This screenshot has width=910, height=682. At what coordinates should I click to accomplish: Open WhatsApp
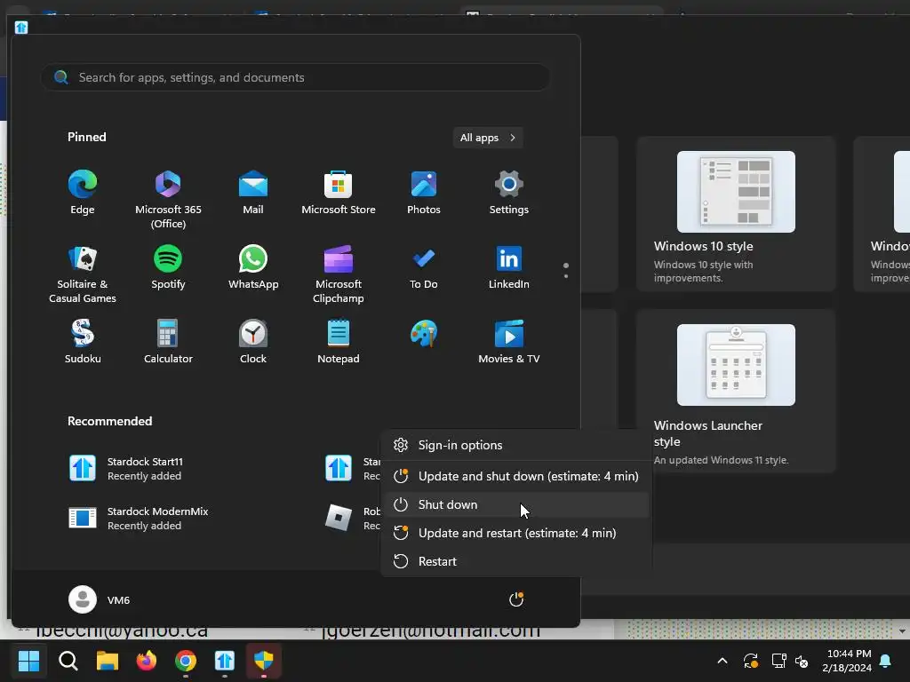pyautogui.click(x=253, y=267)
